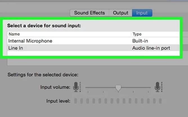Click the Input volume track's right end
The height and width of the screenshot is (117, 188).
coord(150,88)
